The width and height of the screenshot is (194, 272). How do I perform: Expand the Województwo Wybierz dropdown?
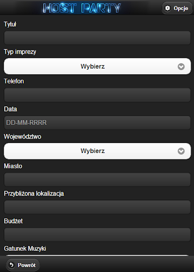97,151
